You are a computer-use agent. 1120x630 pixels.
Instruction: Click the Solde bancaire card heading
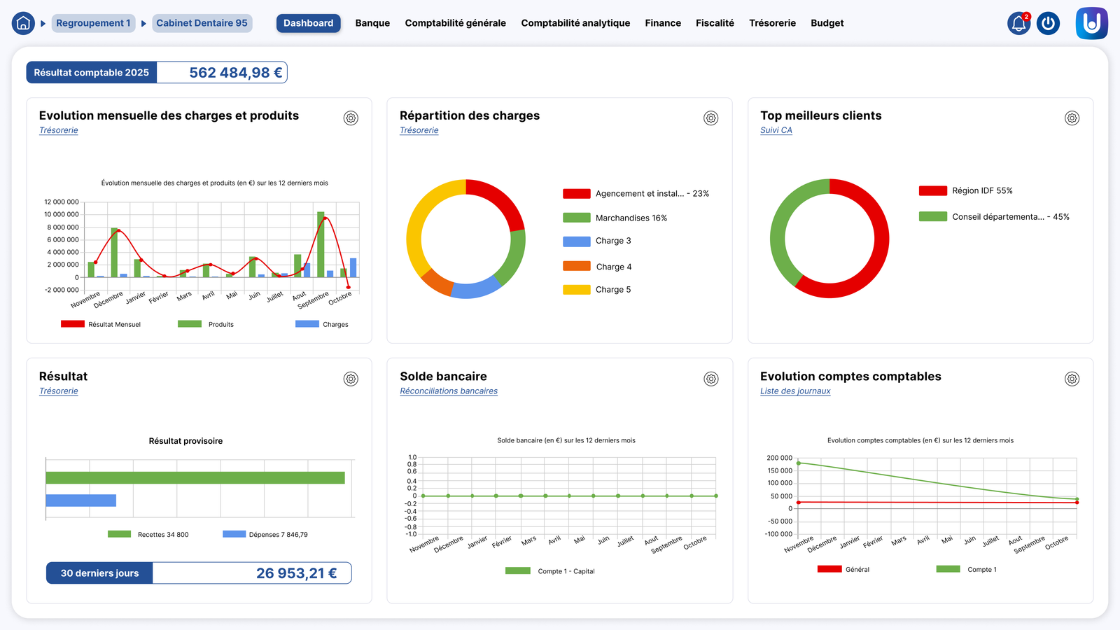(443, 377)
